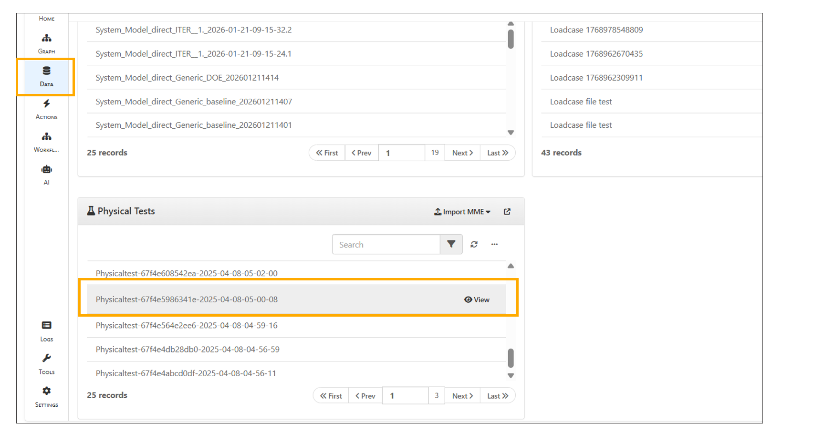Click View eye on Physicaltest-67f4e5986341e
This screenshot has width=824, height=433.
pyautogui.click(x=477, y=299)
